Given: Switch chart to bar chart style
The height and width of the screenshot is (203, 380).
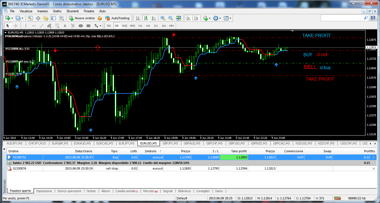Looking at the screenshot, I should (x=138, y=18).
